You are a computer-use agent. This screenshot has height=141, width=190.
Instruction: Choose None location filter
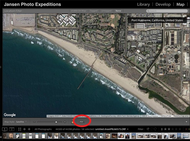[x=118, y=11]
